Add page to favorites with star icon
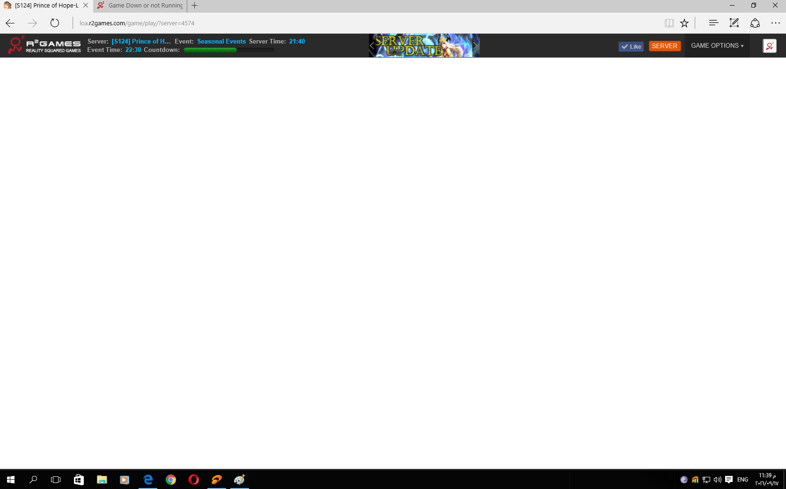The width and height of the screenshot is (786, 489). [684, 23]
